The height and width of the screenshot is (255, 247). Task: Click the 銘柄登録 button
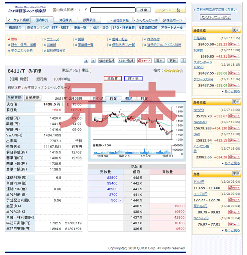tap(107, 61)
